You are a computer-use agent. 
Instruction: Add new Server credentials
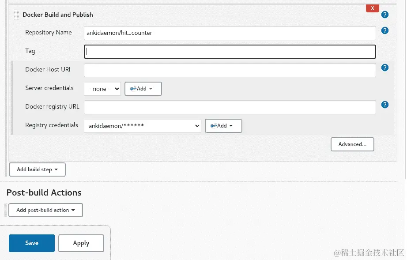coord(143,89)
